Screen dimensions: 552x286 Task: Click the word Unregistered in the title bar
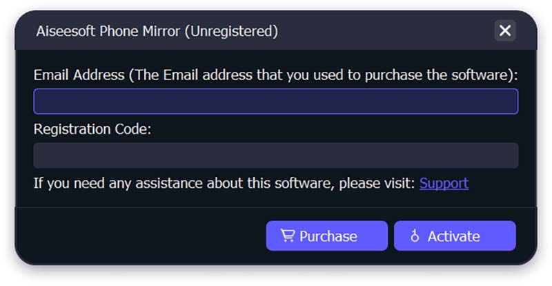pos(231,31)
